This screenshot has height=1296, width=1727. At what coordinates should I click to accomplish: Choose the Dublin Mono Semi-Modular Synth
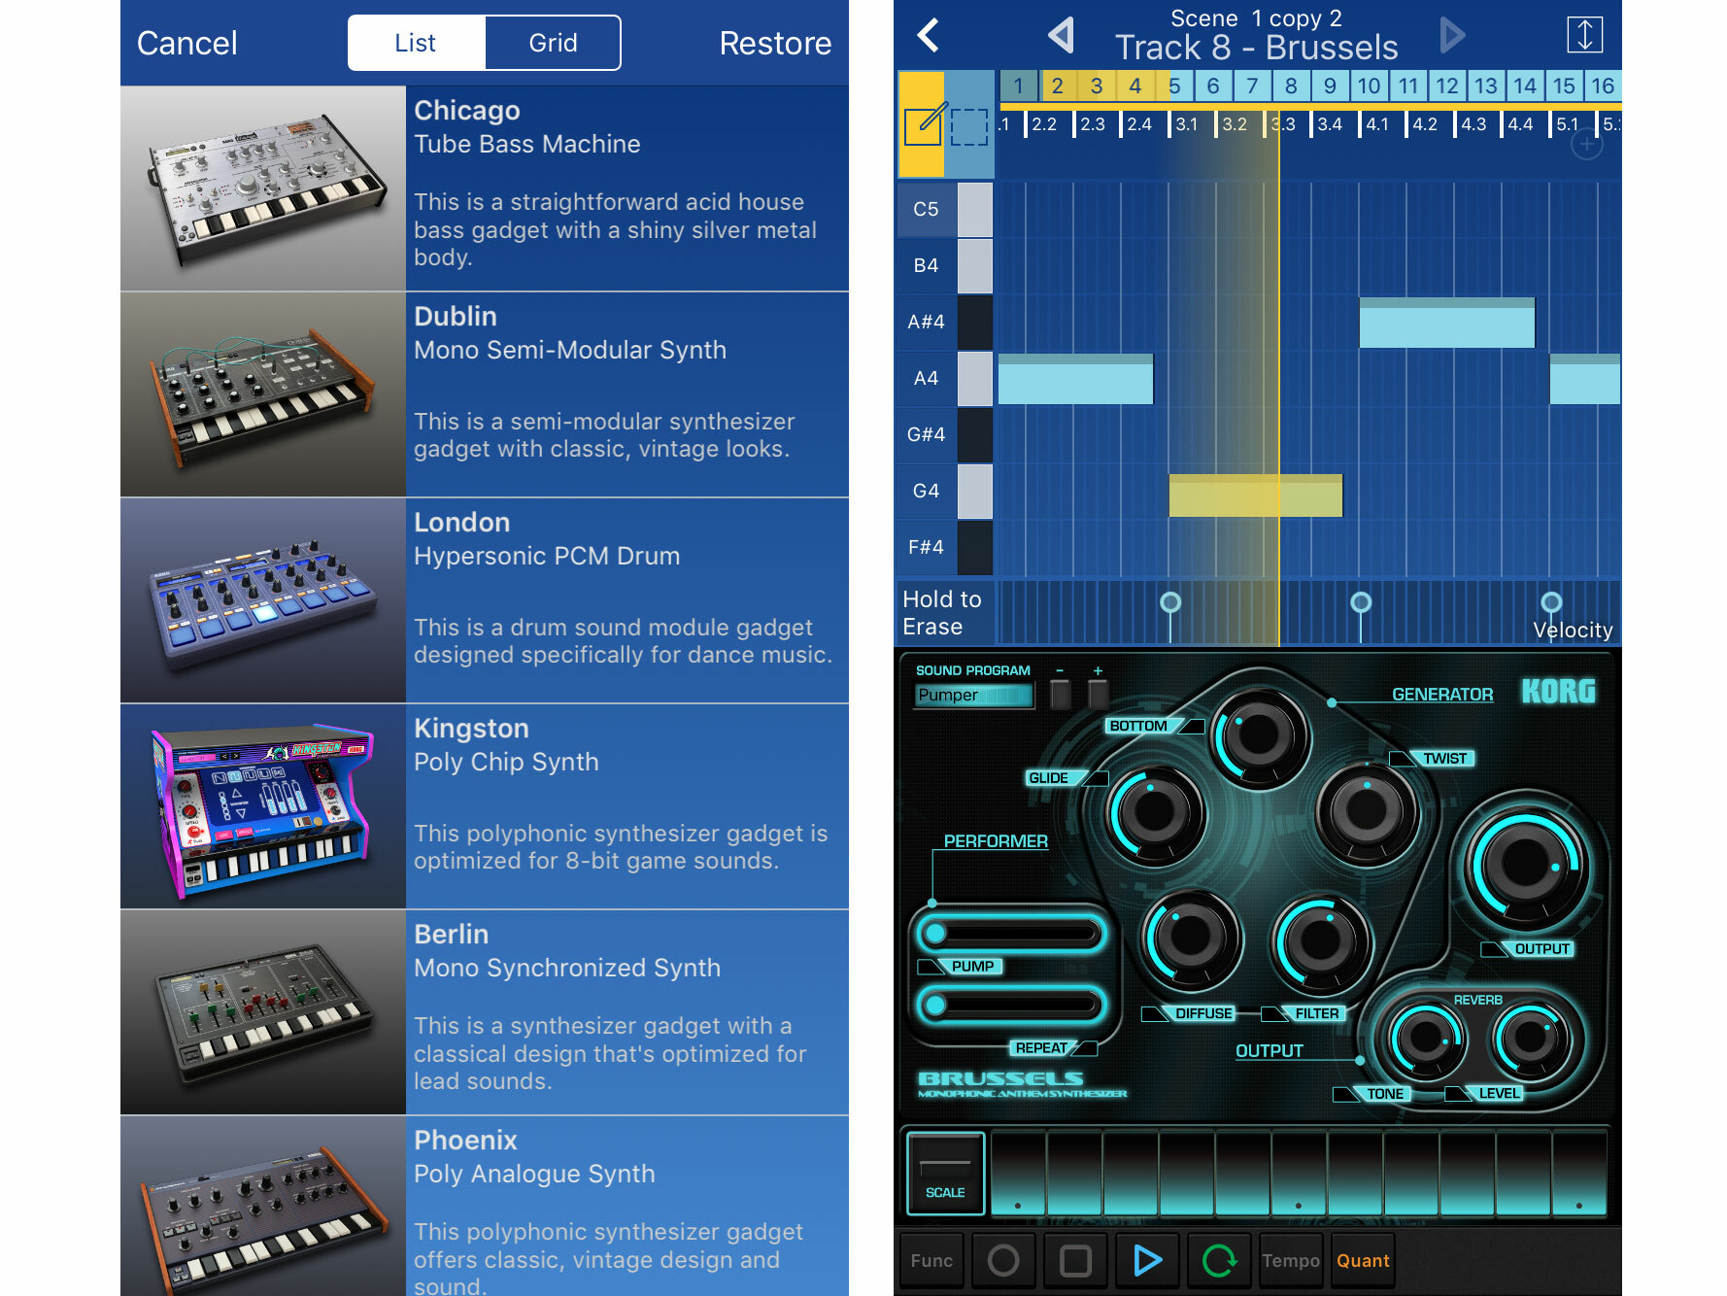point(485,394)
